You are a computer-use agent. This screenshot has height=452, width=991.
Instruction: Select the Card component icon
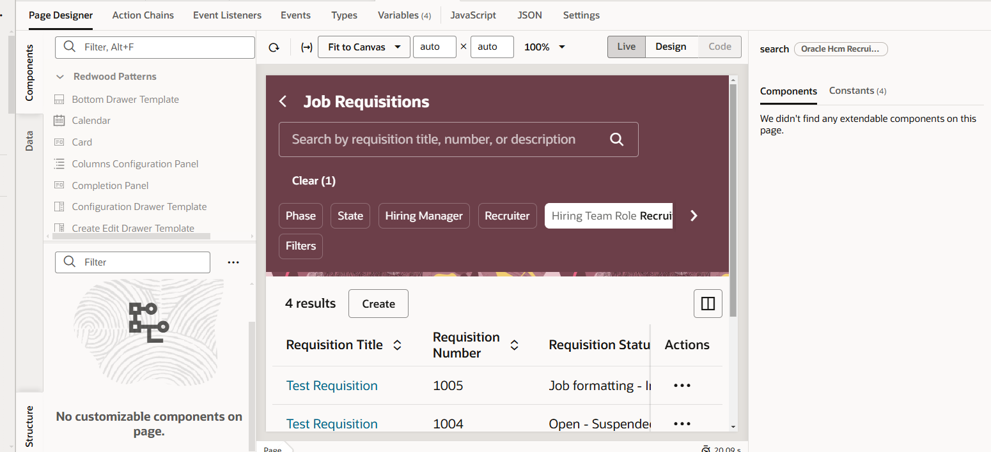[x=59, y=142]
